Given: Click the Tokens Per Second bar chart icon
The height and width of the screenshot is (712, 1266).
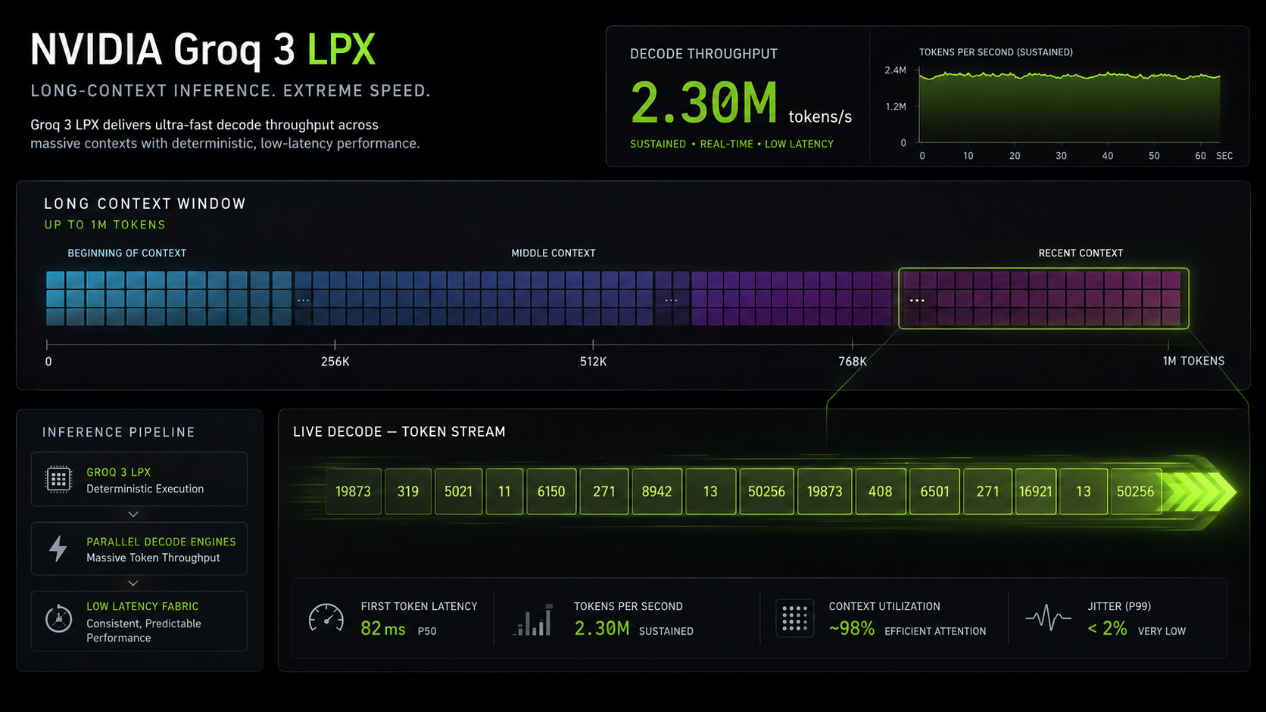Looking at the screenshot, I should tap(533, 619).
